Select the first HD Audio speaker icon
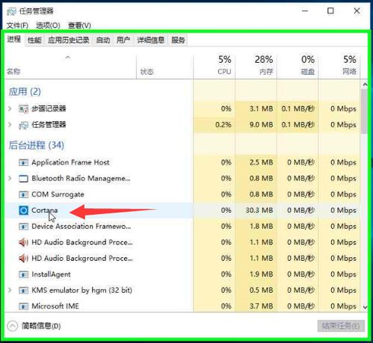The image size is (373, 343). (23, 242)
